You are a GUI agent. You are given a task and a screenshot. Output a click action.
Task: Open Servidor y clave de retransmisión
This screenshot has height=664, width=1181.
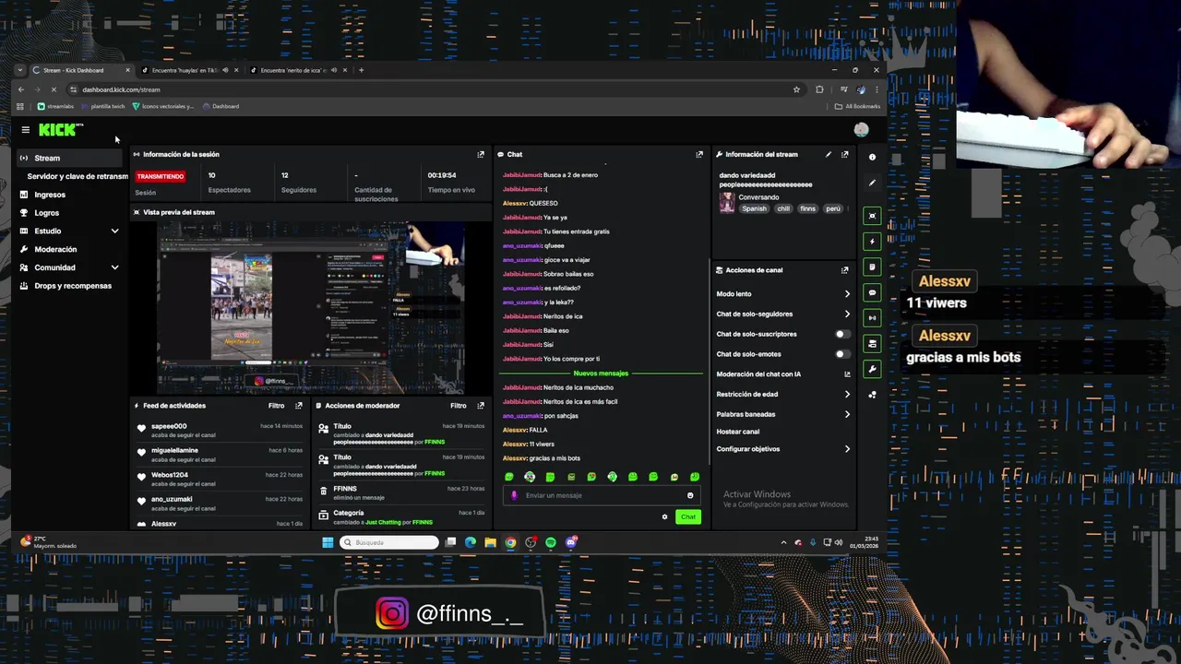click(78, 176)
